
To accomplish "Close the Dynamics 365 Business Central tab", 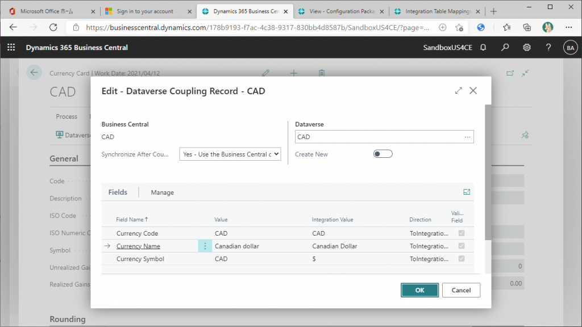I will [286, 11].
